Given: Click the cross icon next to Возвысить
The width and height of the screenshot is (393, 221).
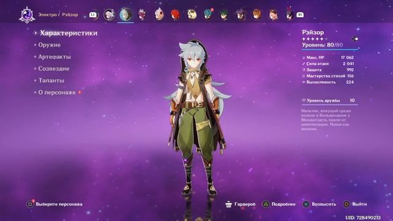Looking at the screenshot, I should click(x=306, y=204).
